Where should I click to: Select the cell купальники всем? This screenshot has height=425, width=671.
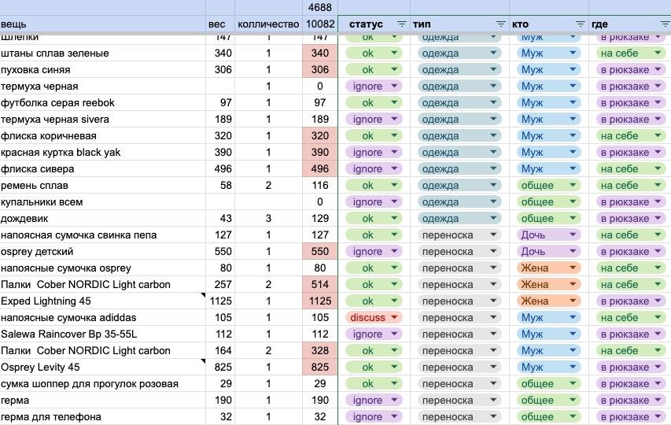(x=102, y=202)
